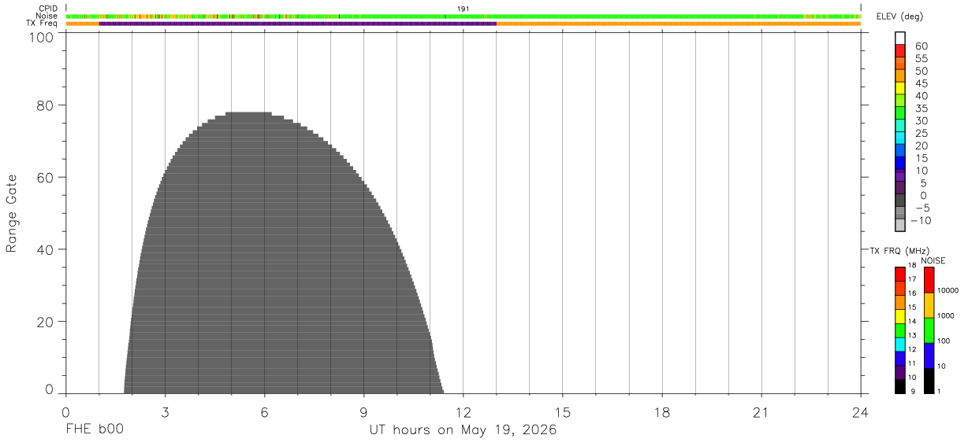Click the 'Noise' row label above the plot

point(47,16)
